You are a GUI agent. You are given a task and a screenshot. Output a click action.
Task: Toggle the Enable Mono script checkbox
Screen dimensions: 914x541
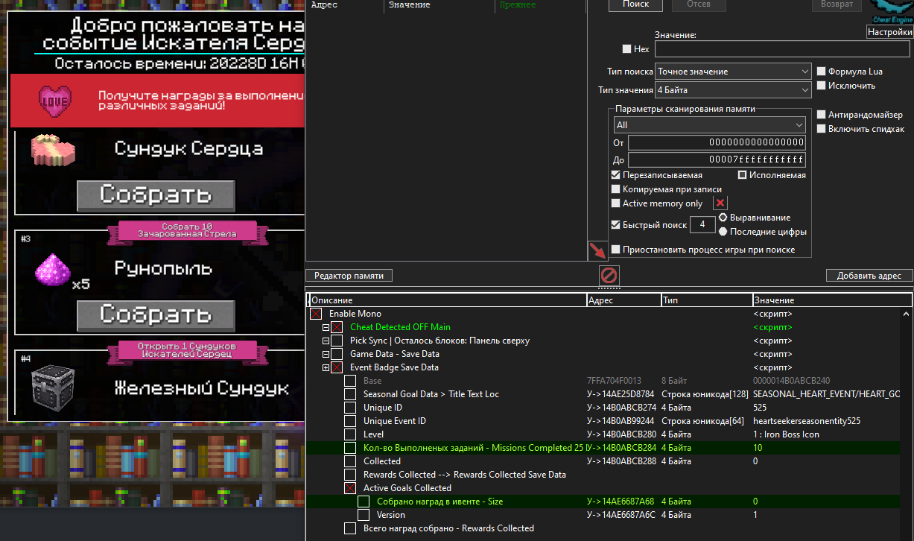(316, 314)
